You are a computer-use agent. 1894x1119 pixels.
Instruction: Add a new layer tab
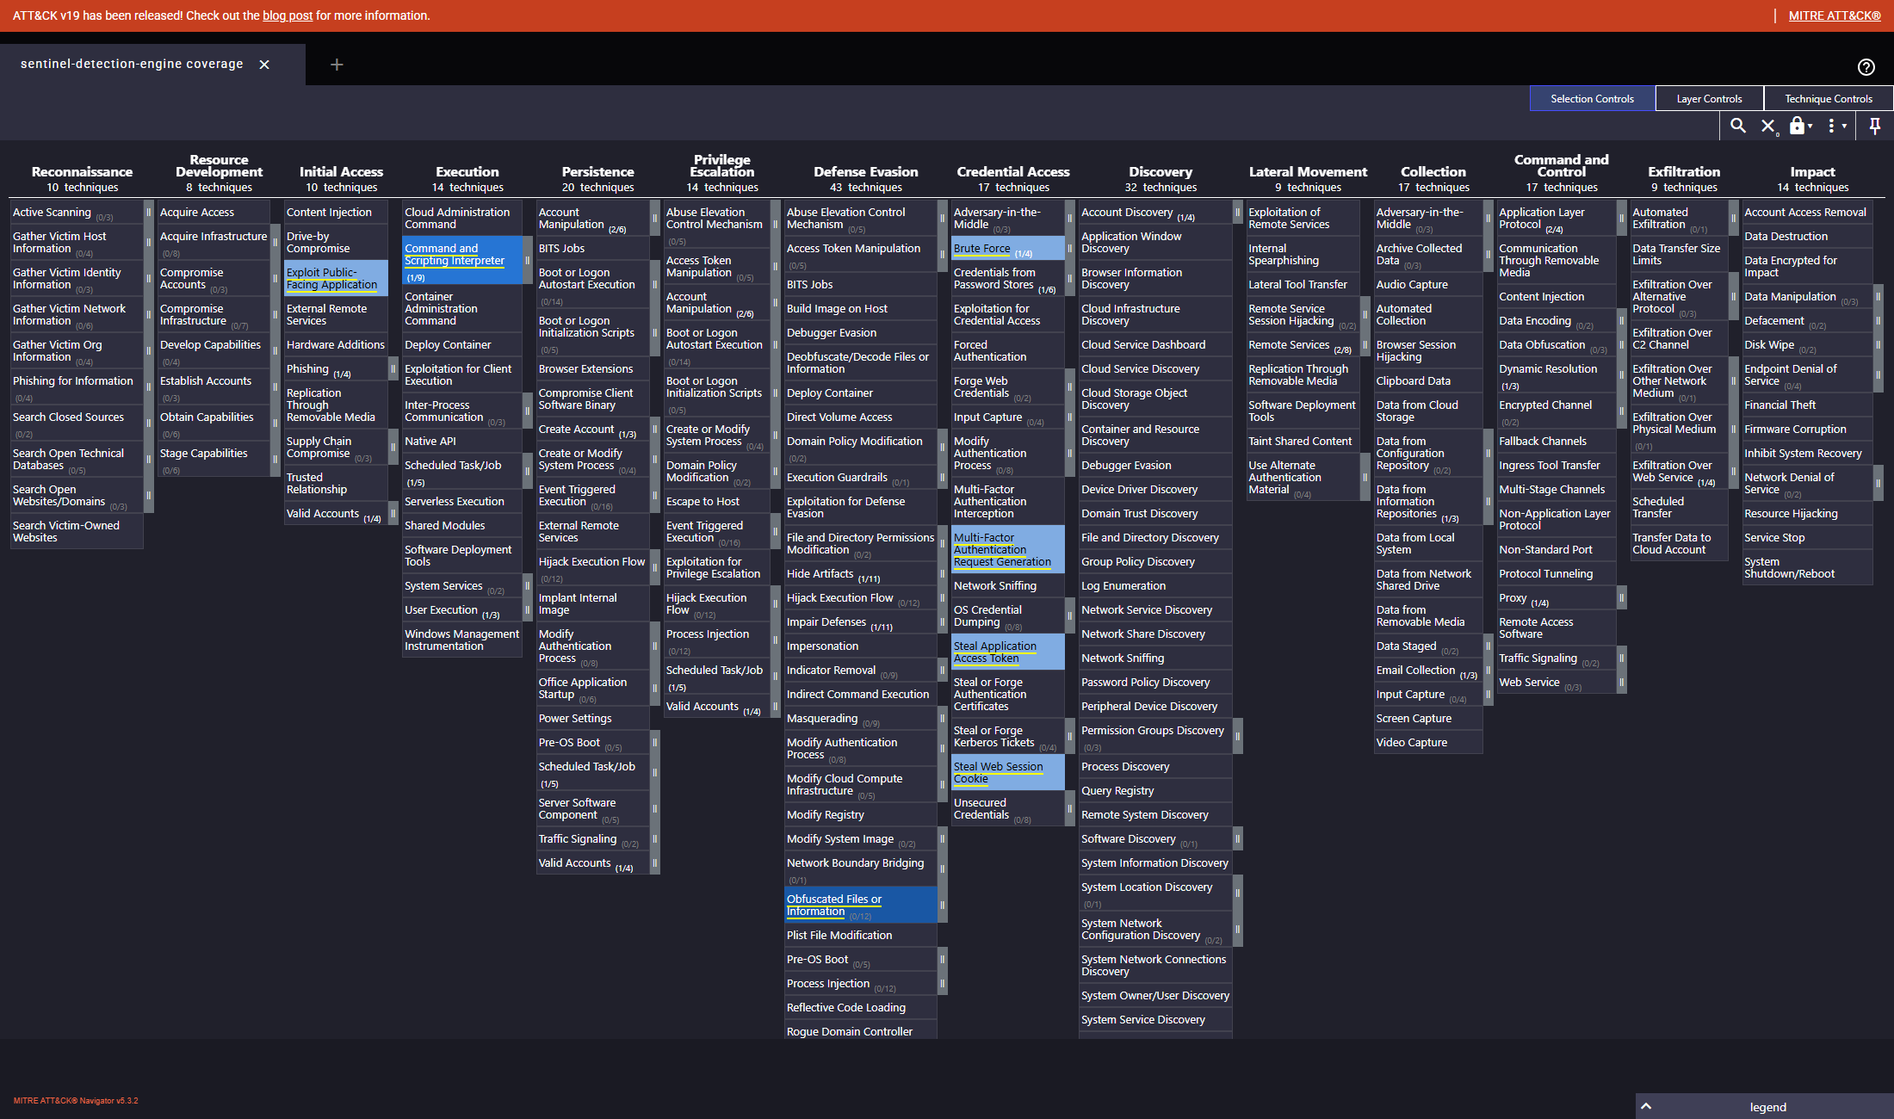point(337,65)
